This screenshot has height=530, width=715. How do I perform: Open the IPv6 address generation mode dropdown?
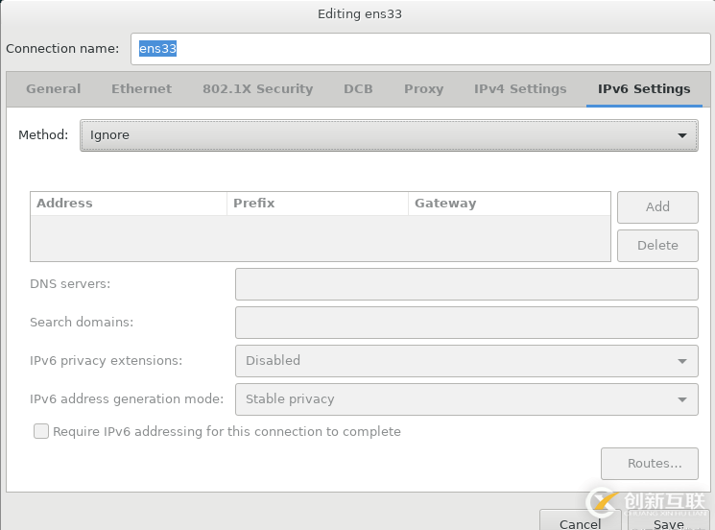[466, 399]
